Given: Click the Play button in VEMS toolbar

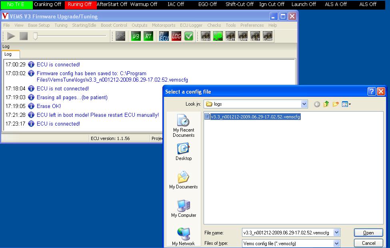Looking at the screenshot, I should click(11, 36).
